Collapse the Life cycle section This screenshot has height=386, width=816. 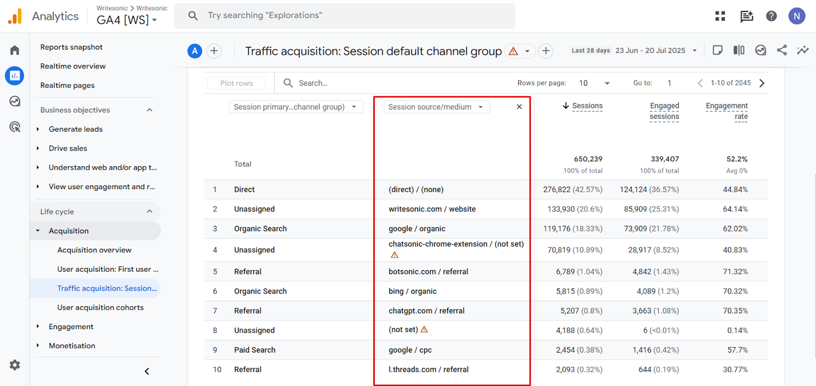(150, 211)
